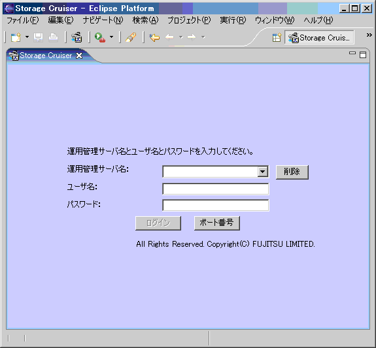Maximize the Storage Cruiser view panel
This screenshot has width=376, height=348.
(x=363, y=55)
